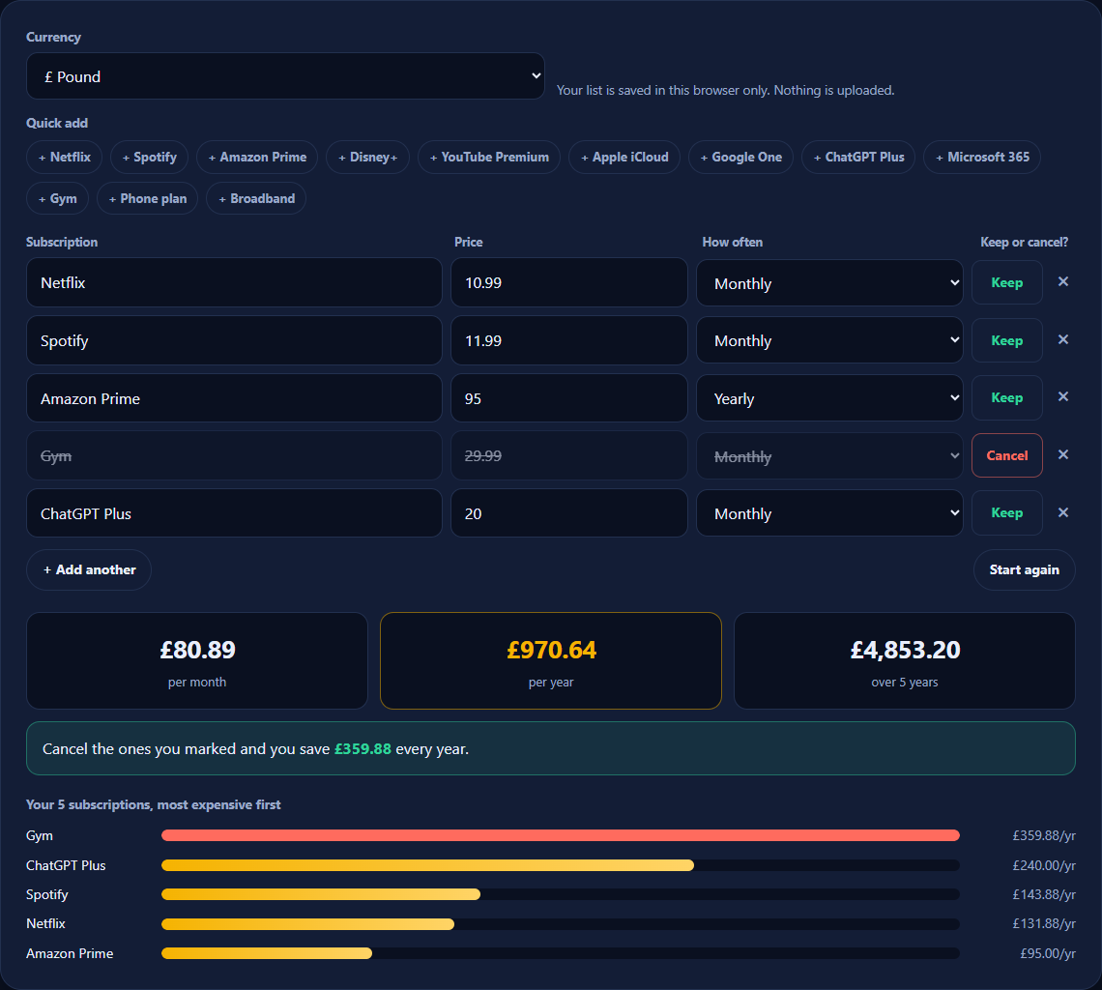Remove the Spotify subscription row

tap(1062, 339)
